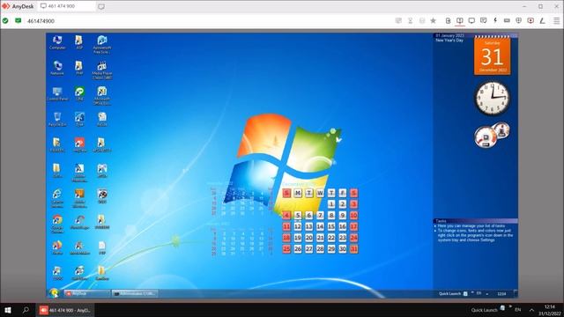This screenshot has width=564, height=317.
Task: Open file transfer icon in AnyDesk toolbar
Action: click(x=448, y=20)
